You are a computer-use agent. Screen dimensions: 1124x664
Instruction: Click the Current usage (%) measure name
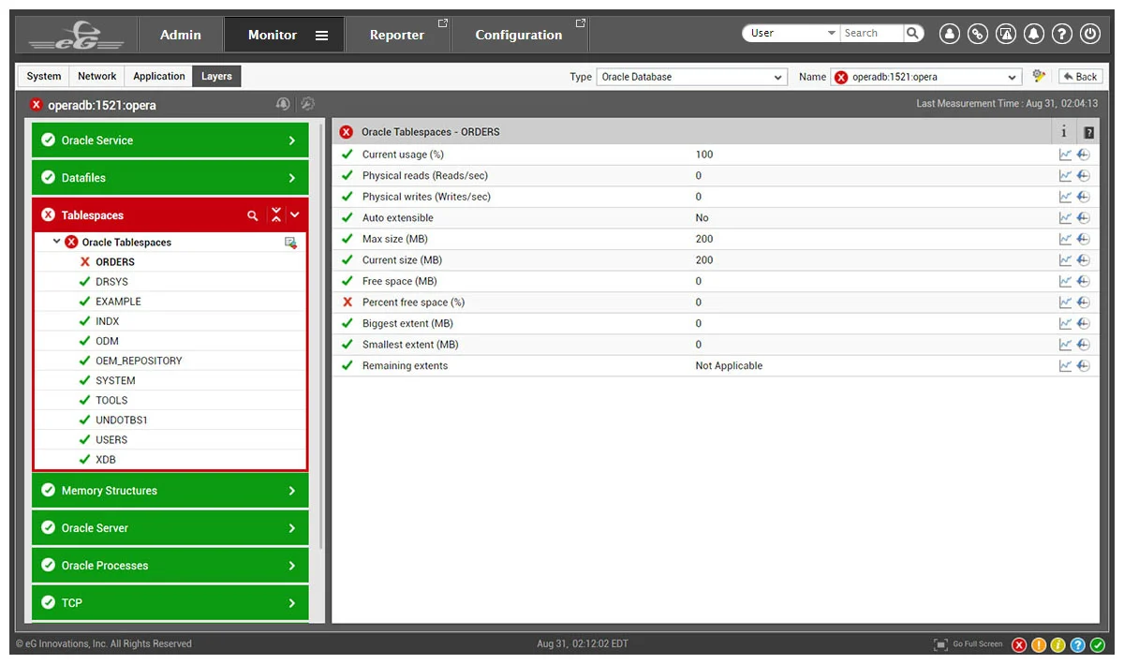[403, 155]
